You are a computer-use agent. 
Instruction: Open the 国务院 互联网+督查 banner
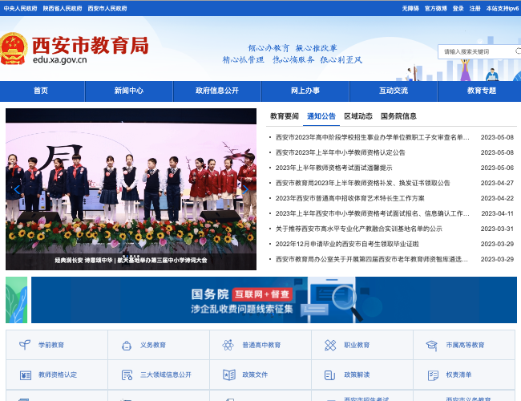(273, 300)
